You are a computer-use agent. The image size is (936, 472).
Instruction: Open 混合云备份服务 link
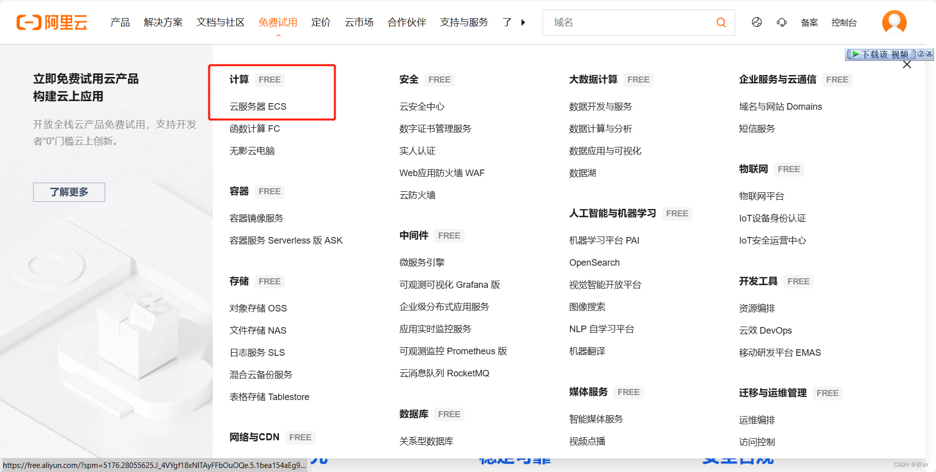261,374
